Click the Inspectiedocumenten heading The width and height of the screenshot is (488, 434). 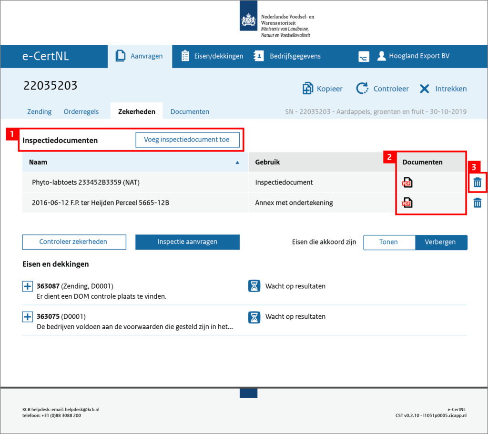60,141
